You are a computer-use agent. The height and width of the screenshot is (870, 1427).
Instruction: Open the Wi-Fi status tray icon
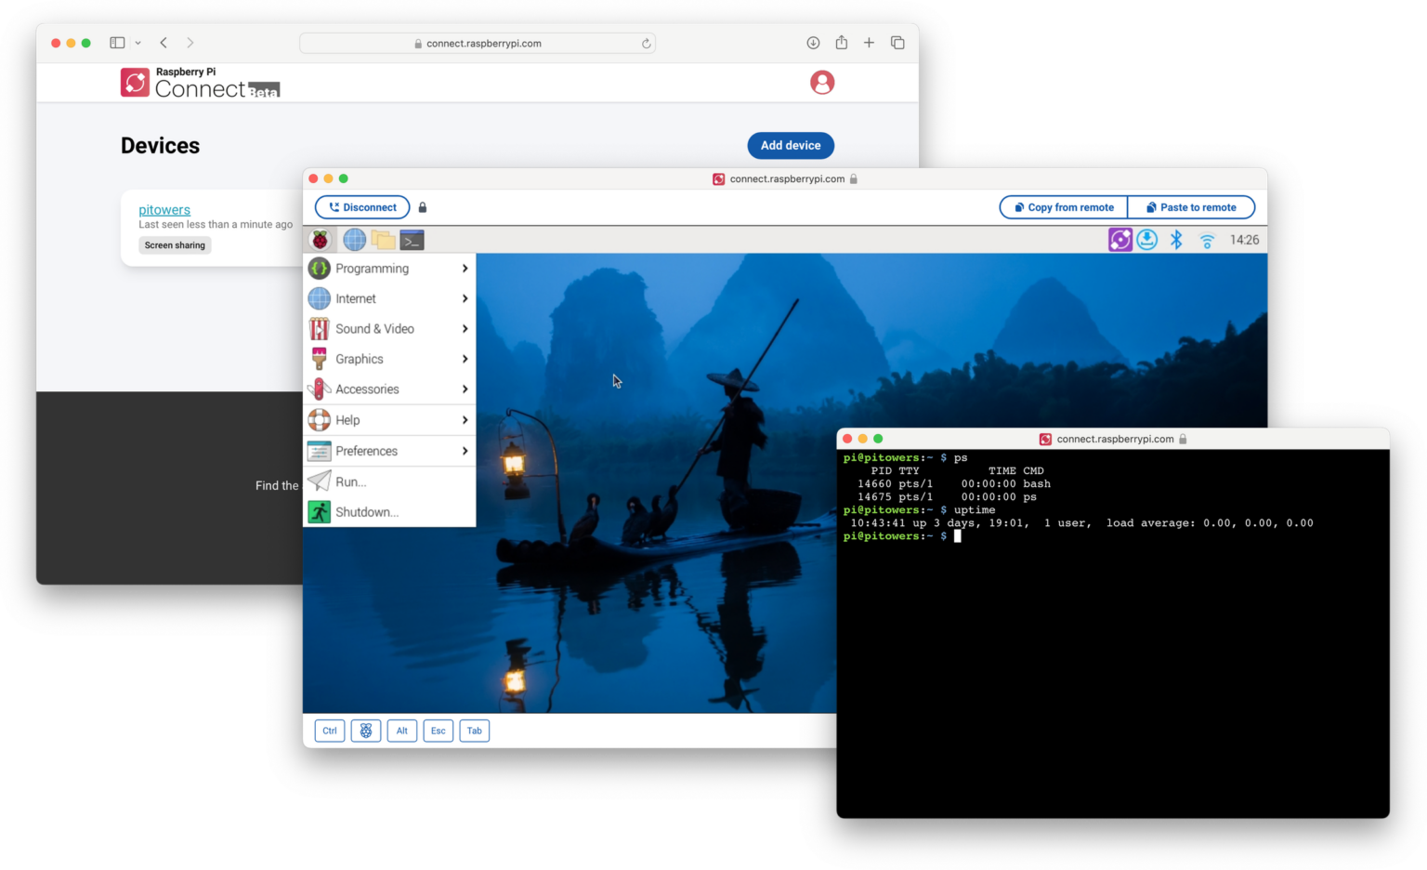click(x=1206, y=239)
